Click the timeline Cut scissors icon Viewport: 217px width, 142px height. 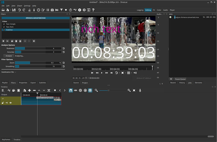tap(9, 90)
